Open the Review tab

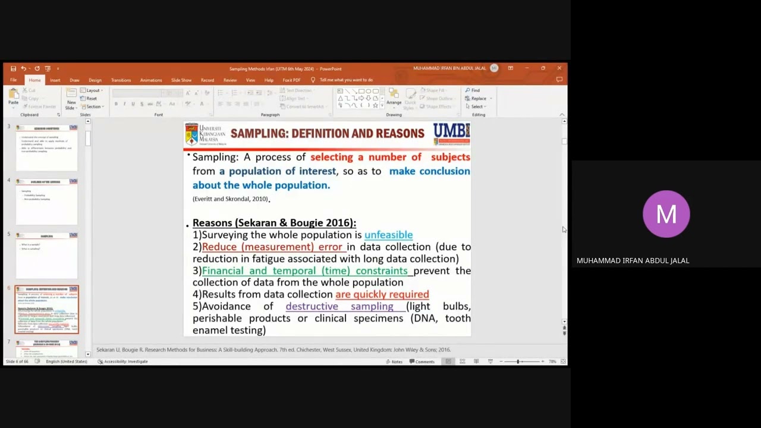click(x=230, y=80)
